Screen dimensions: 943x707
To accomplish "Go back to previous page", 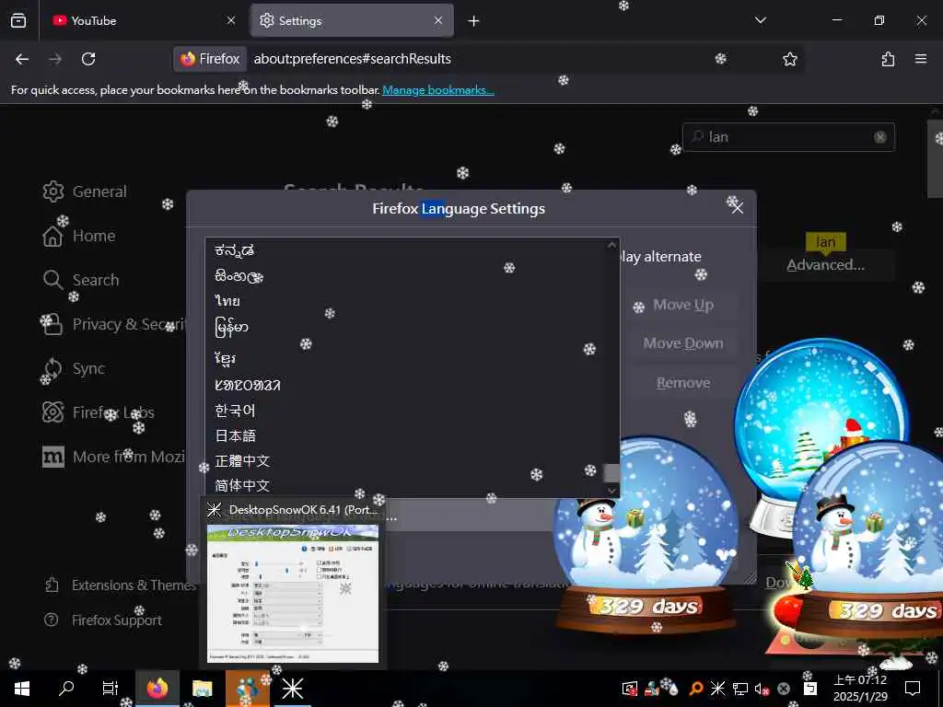I will tap(22, 59).
